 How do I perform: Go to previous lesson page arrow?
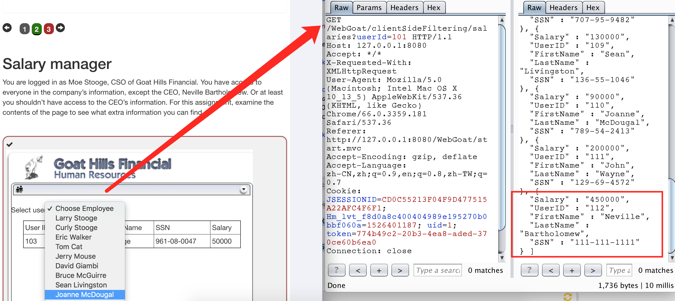[7, 28]
